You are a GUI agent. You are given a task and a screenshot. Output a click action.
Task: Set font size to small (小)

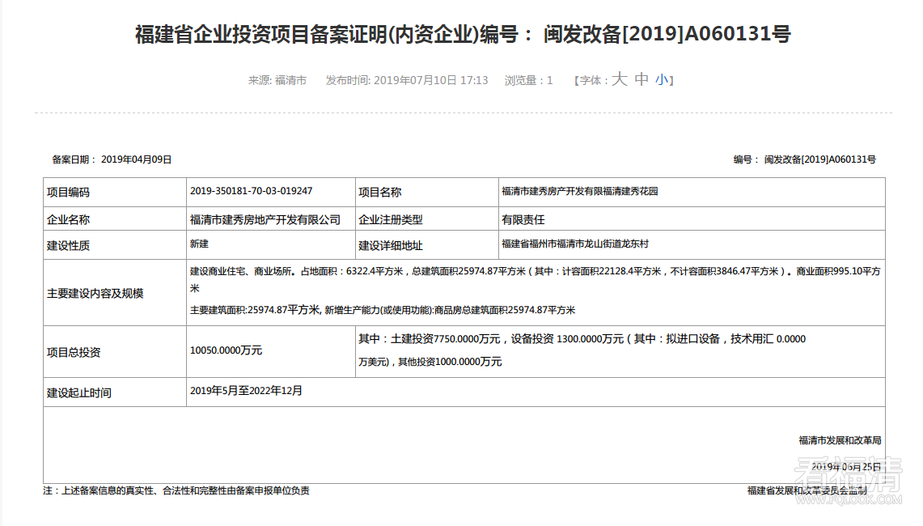pos(662,79)
